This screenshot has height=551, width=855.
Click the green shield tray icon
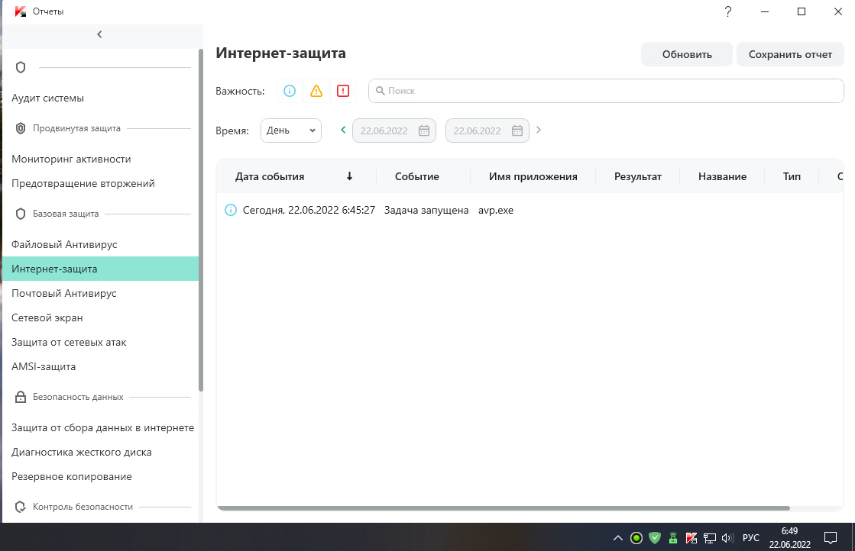click(x=655, y=538)
